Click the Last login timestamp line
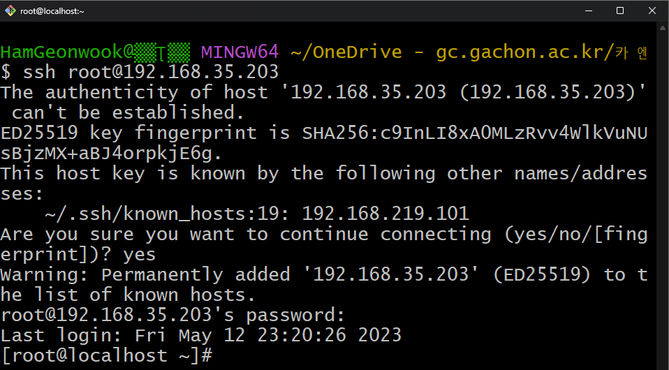 click(x=201, y=335)
